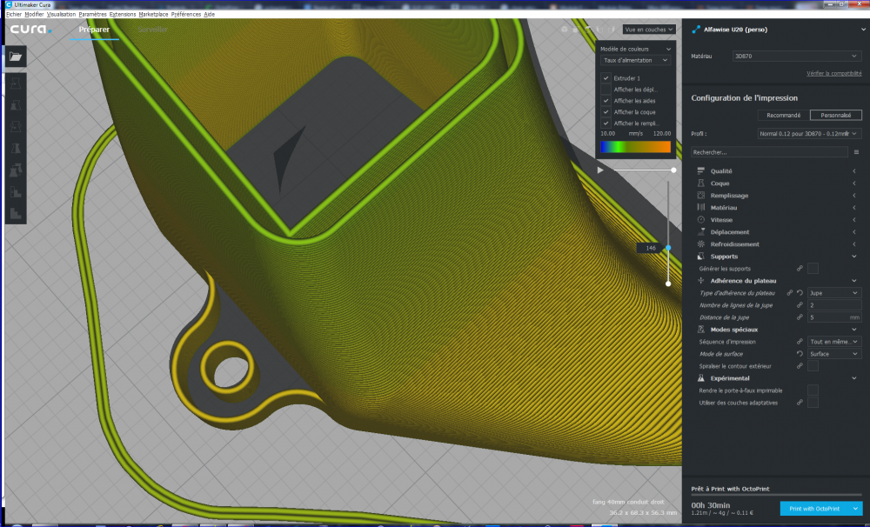
Task: Click the open file folder icon
Action: point(16,57)
